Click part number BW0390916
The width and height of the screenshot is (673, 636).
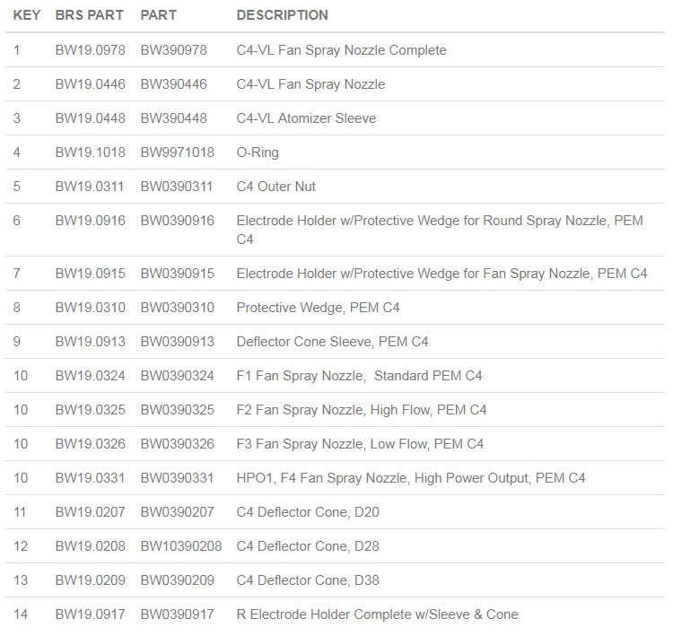[177, 221]
